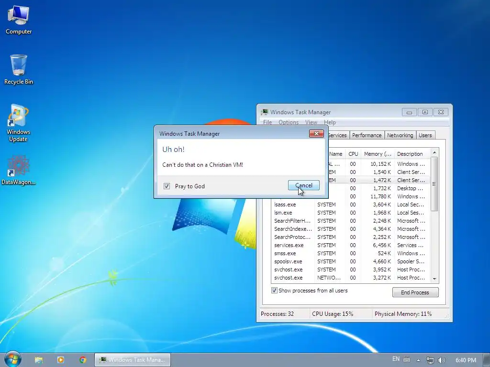Select the smss.exe process row
This screenshot has height=367, width=490.
(350, 253)
